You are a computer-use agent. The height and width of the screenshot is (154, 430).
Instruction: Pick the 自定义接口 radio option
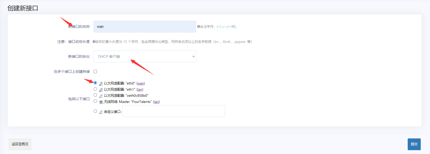[x=95, y=111]
